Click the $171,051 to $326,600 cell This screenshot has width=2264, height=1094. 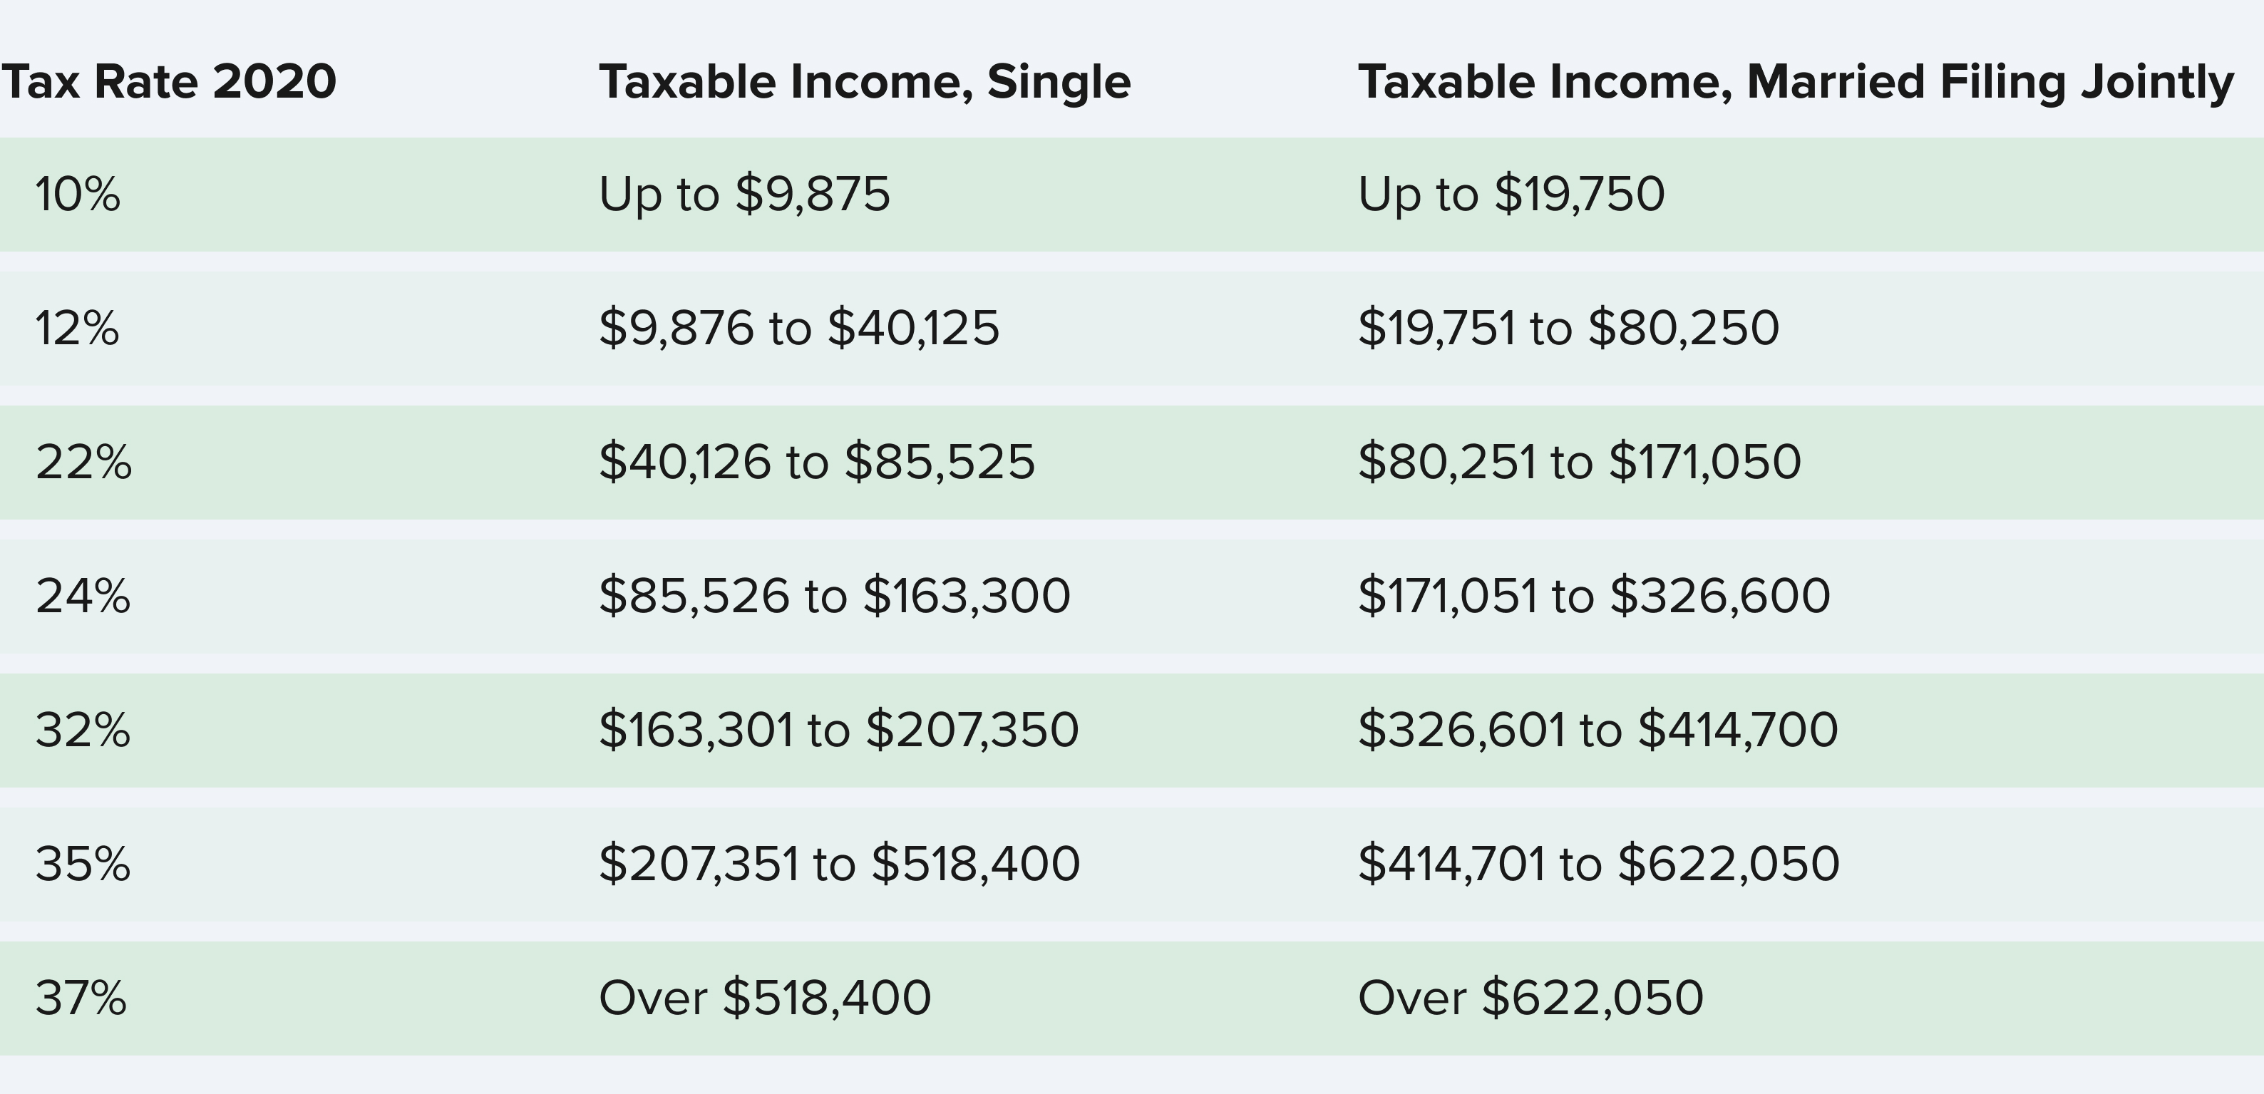1593,597
